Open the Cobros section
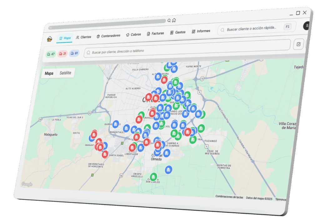The height and width of the screenshot is (223, 320). click(133, 35)
